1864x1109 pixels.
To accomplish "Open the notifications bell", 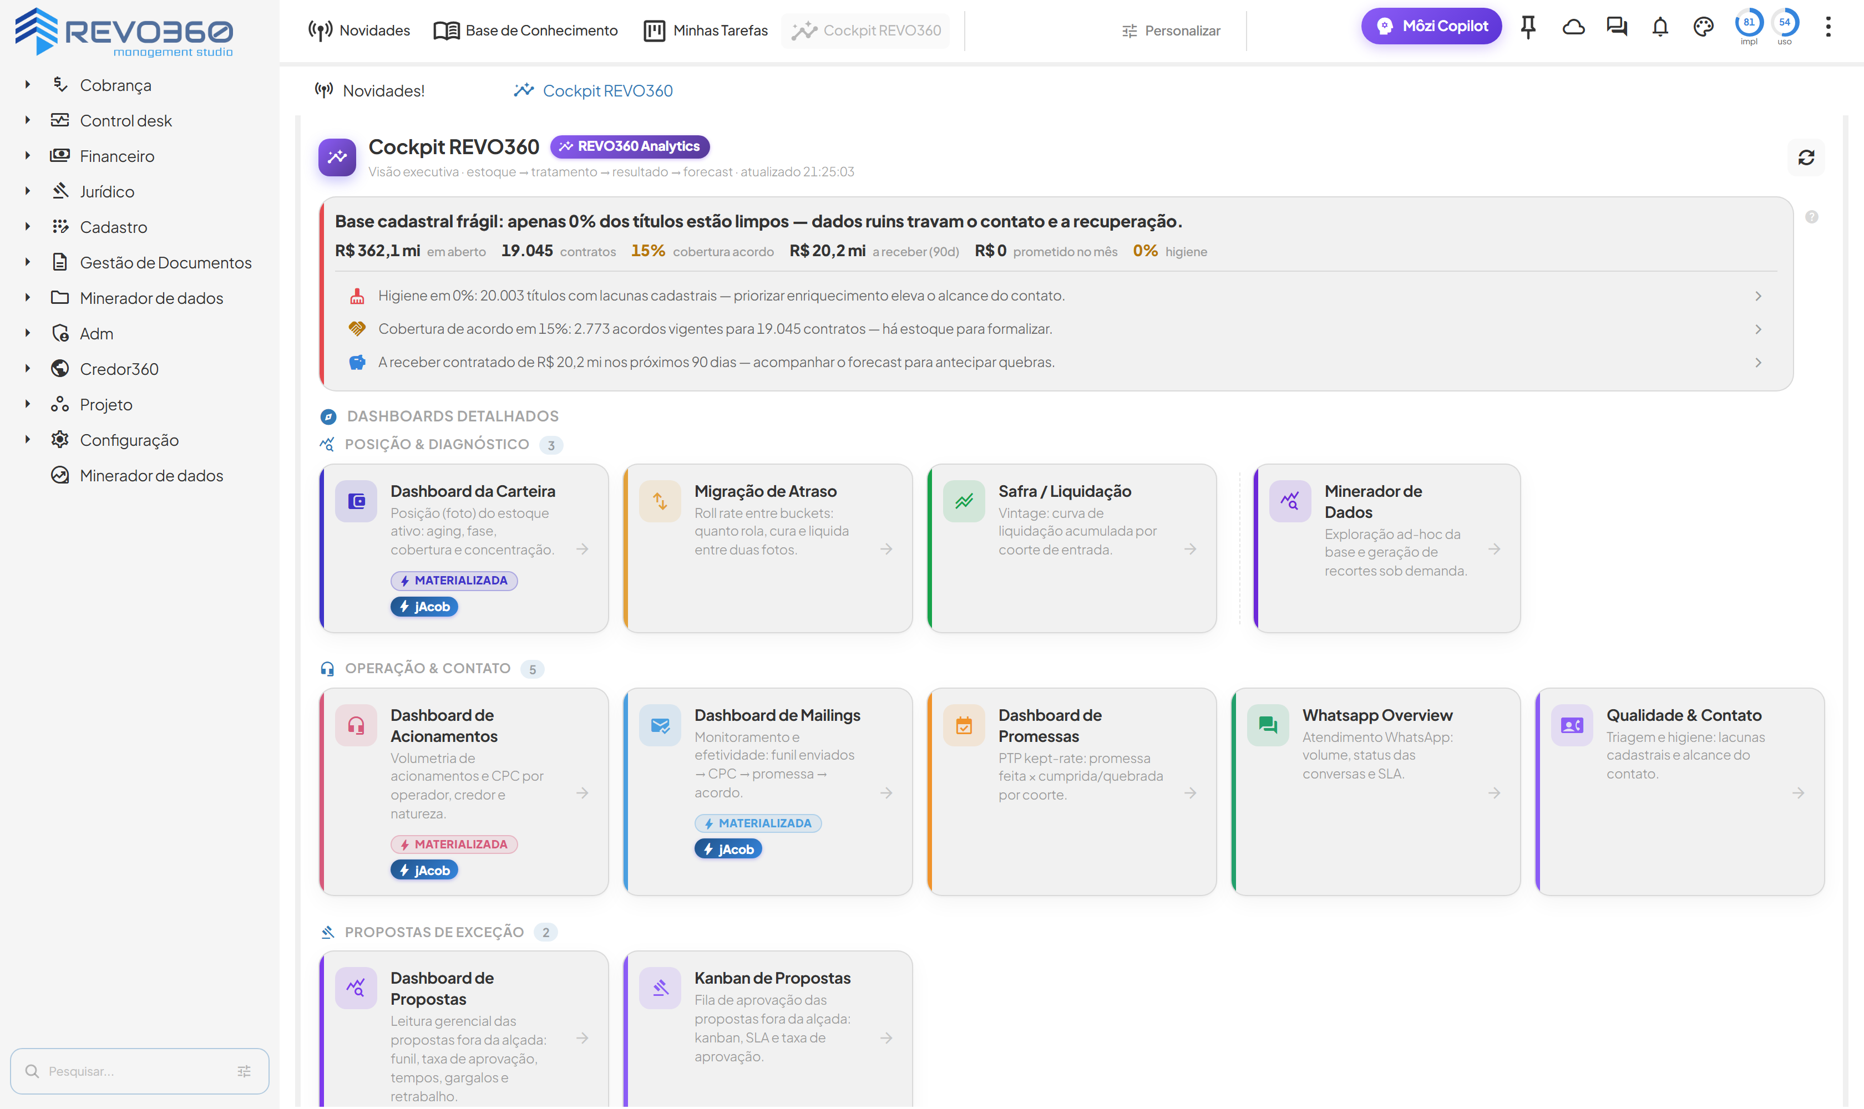I will pos(1660,28).
